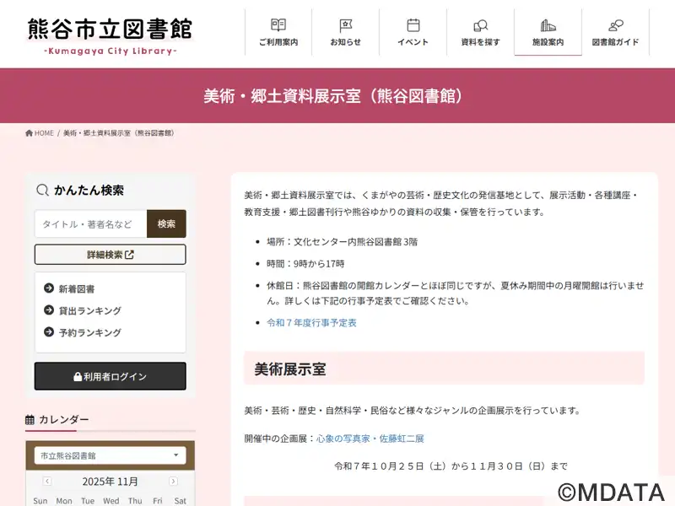Select the 施設案内 building icon

click(x=548, y=25)
